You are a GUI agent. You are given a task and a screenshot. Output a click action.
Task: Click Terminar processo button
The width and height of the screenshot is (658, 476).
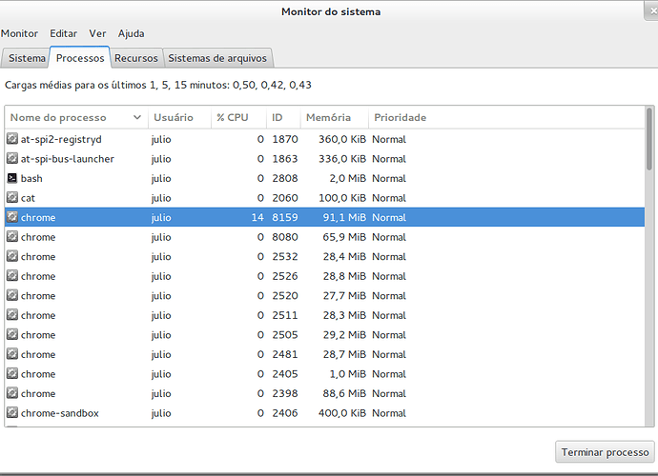pos(605,452)
